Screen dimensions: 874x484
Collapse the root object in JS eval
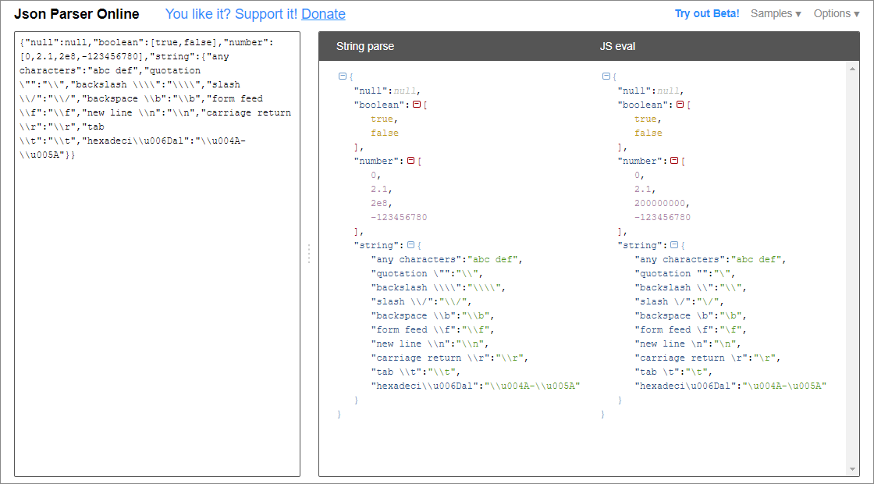coord(606,77)
